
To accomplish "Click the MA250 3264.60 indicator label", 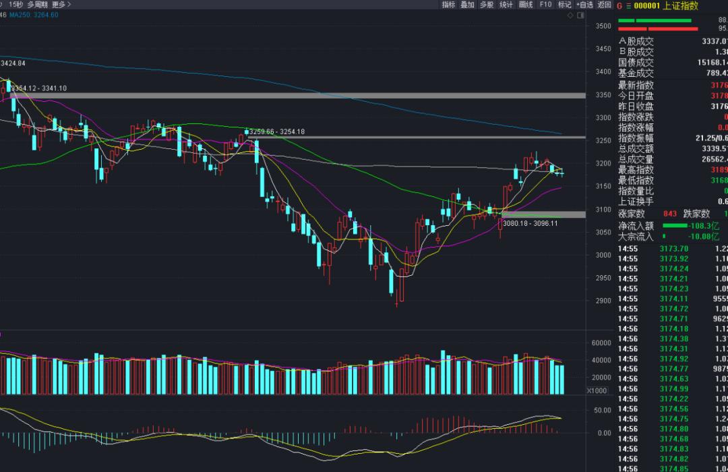I will point(34,15).
